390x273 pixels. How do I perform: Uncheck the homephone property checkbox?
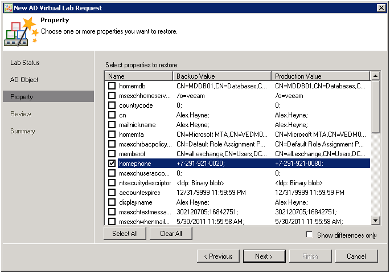[112, 164]
